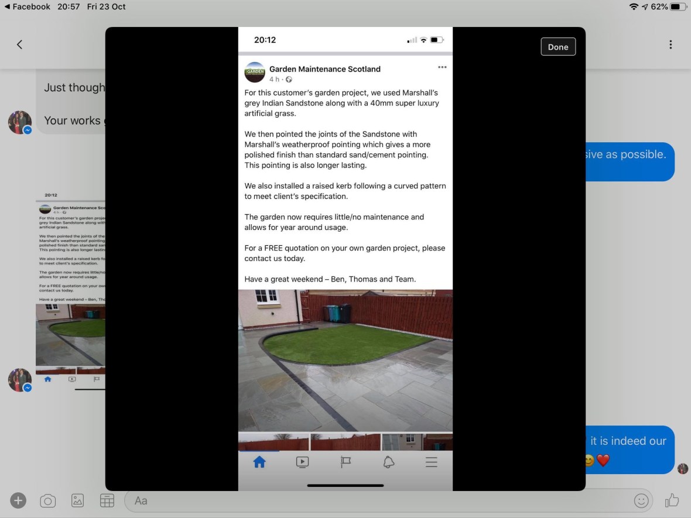Viewport: 691px width, 518px height.
Task: Open the camera from the message bar
Action: pyautogui.click(x=47, y=500)
